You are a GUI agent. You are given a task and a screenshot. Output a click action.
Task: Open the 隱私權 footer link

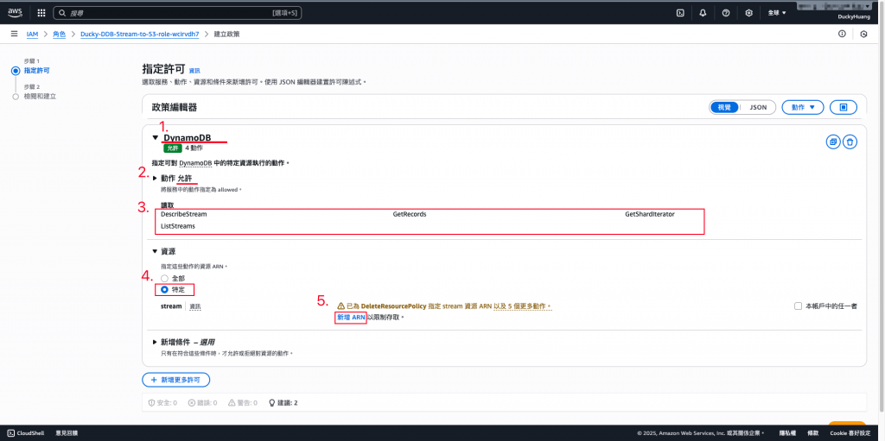(786, 433)
